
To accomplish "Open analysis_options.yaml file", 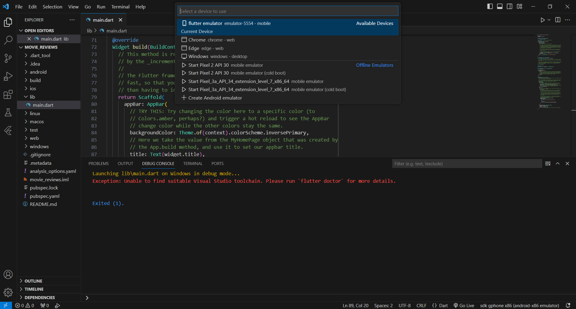I will [x=49, y=171].
